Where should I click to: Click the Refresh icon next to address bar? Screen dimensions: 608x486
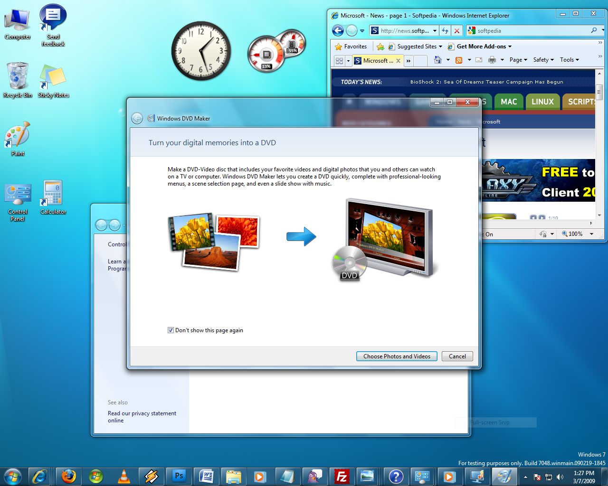click(x=445, y=31)
